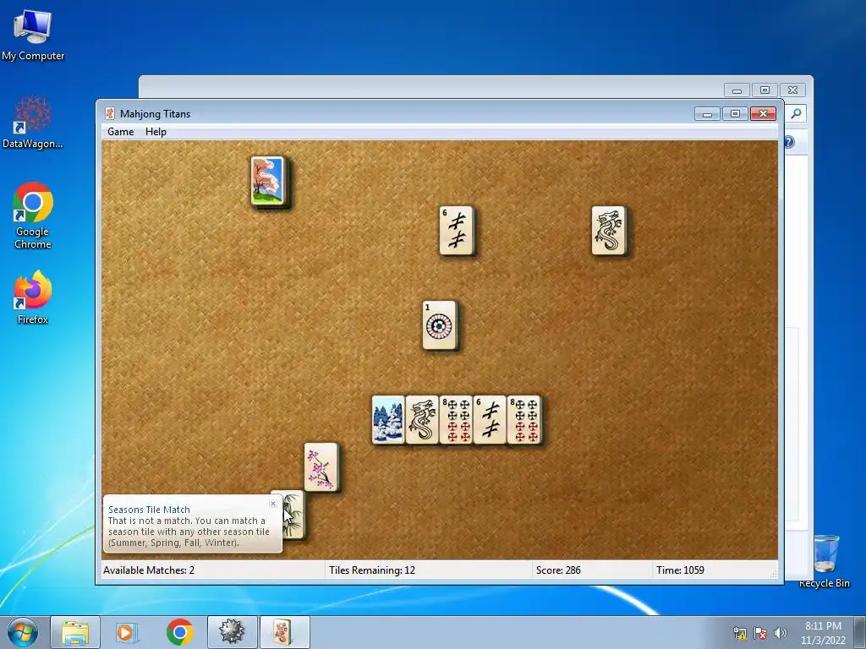Click the Tiles Remaining: 12 status text
The image size is (866, 649).
(x=372, y=570)
